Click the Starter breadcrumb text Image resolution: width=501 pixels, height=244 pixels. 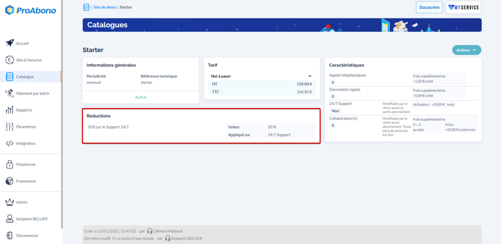pos(126,7)
